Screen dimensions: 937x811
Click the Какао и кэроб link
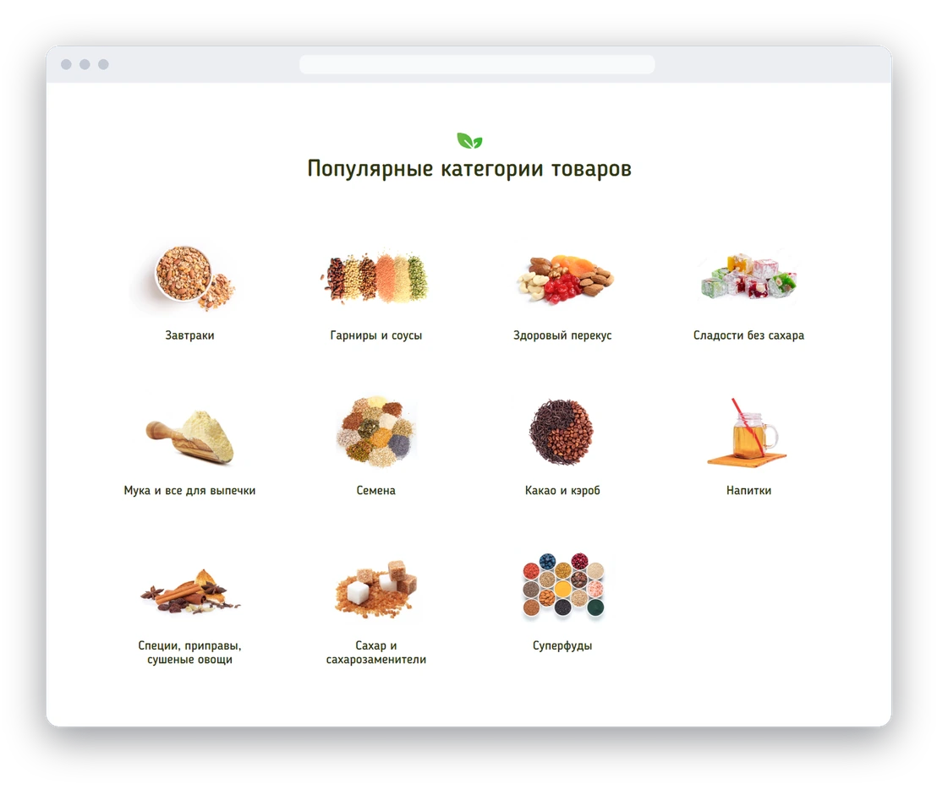(562, 491)
